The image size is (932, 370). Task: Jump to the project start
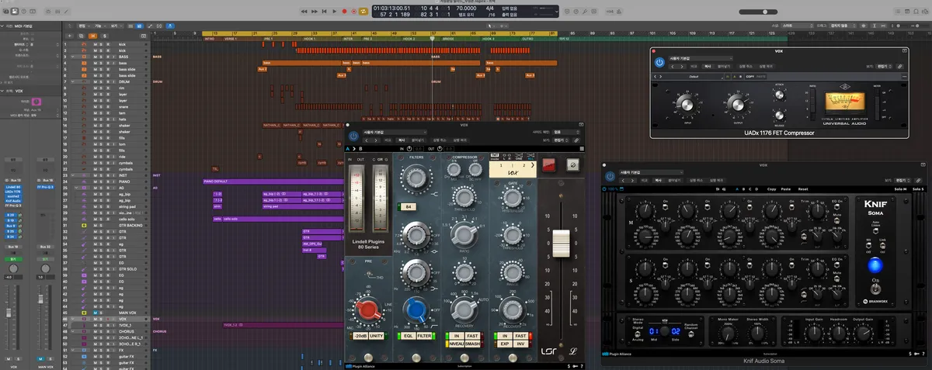(324, 12)
